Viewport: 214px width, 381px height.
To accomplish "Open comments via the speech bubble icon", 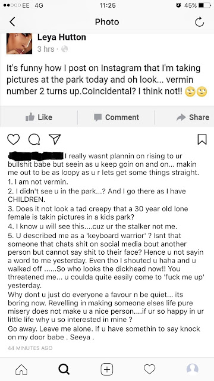I will point(34,139).
